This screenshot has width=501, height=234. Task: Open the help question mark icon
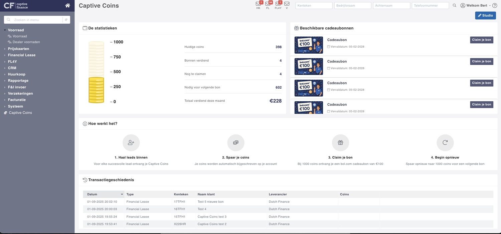point(495,5)
